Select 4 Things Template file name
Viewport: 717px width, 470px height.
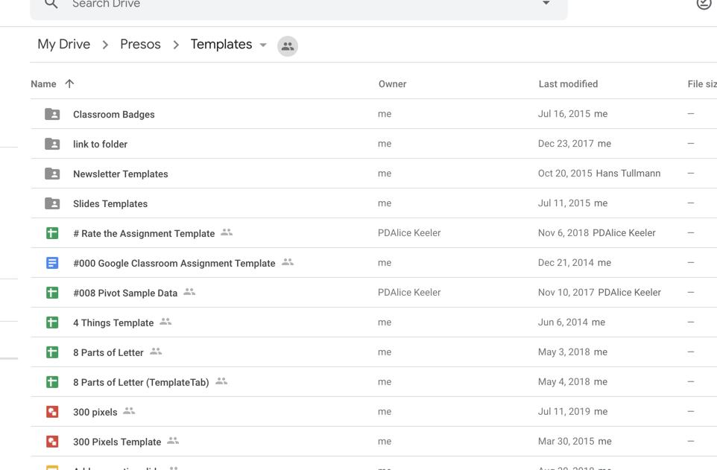[113, 323]
